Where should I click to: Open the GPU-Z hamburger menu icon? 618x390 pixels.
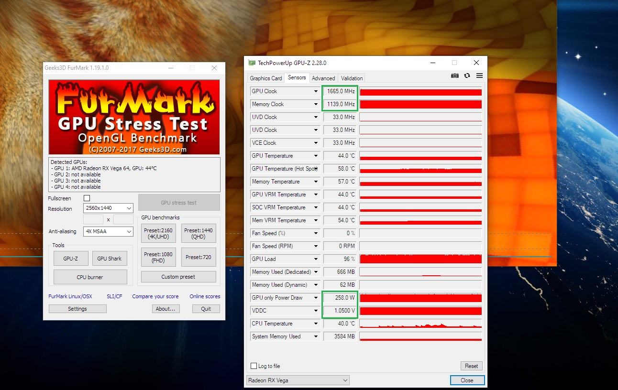click(479, 76)
